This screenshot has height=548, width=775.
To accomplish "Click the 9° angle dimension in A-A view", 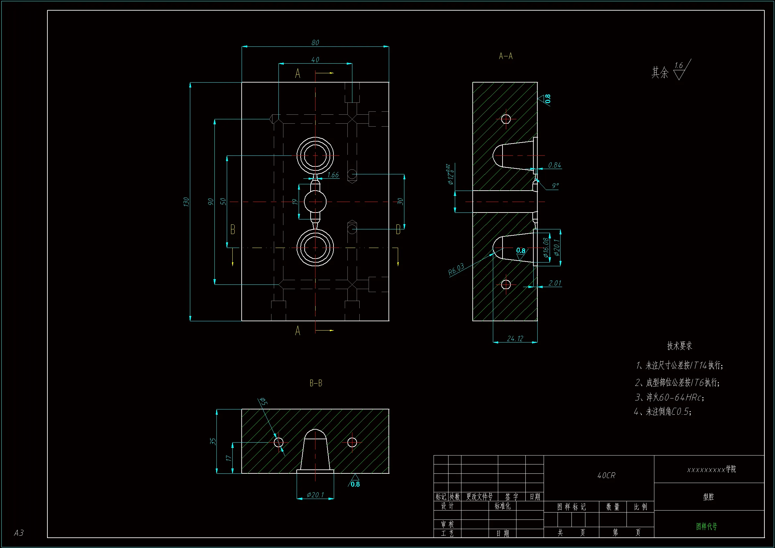I will click(555, 186).
